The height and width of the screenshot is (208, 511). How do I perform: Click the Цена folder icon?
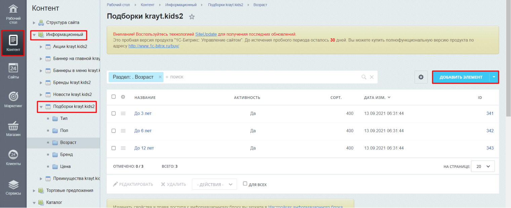tap(55, 167)
